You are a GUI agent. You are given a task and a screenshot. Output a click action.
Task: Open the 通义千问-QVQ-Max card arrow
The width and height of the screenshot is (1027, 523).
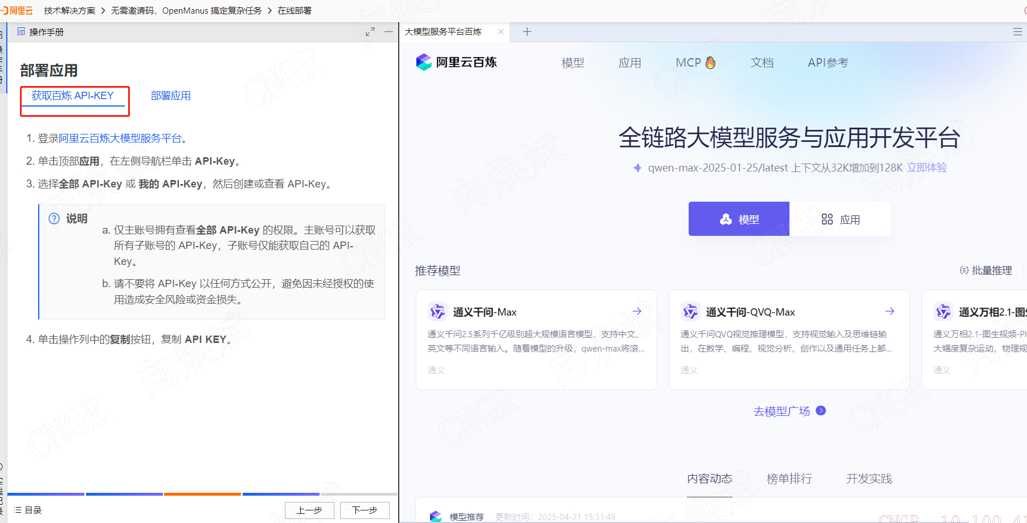890,311
